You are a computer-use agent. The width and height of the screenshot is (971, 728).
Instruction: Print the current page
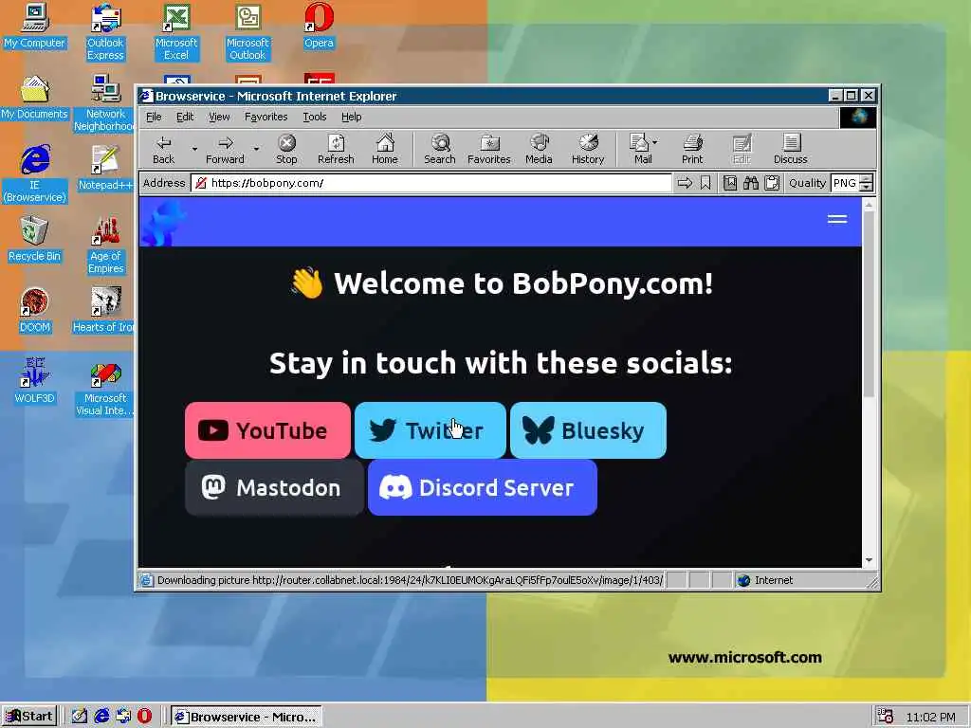point(692,150)
